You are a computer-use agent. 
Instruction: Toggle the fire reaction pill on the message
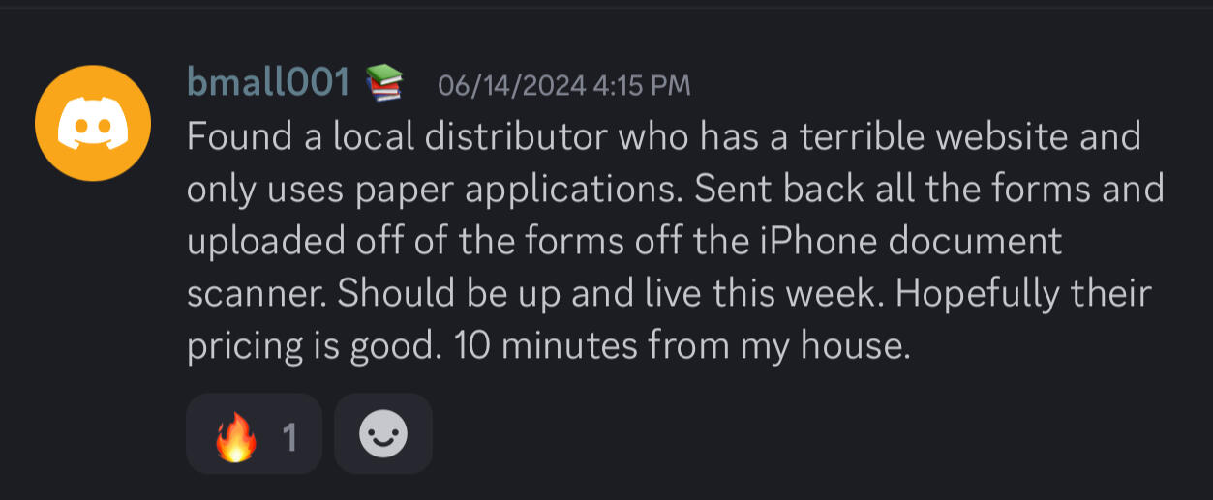(x=254, y=433)
